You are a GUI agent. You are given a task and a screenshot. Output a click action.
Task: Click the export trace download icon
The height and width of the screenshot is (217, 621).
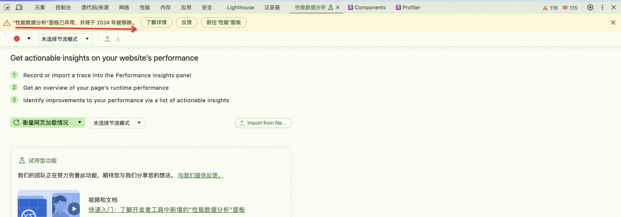pyautogui.click(x=118, y=38)
